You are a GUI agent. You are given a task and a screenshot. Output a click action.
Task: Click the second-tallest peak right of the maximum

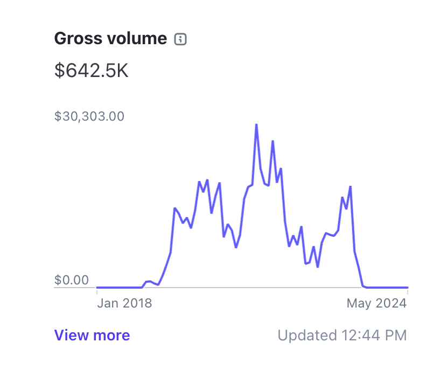pyautogui.click(x=273, y=141)
